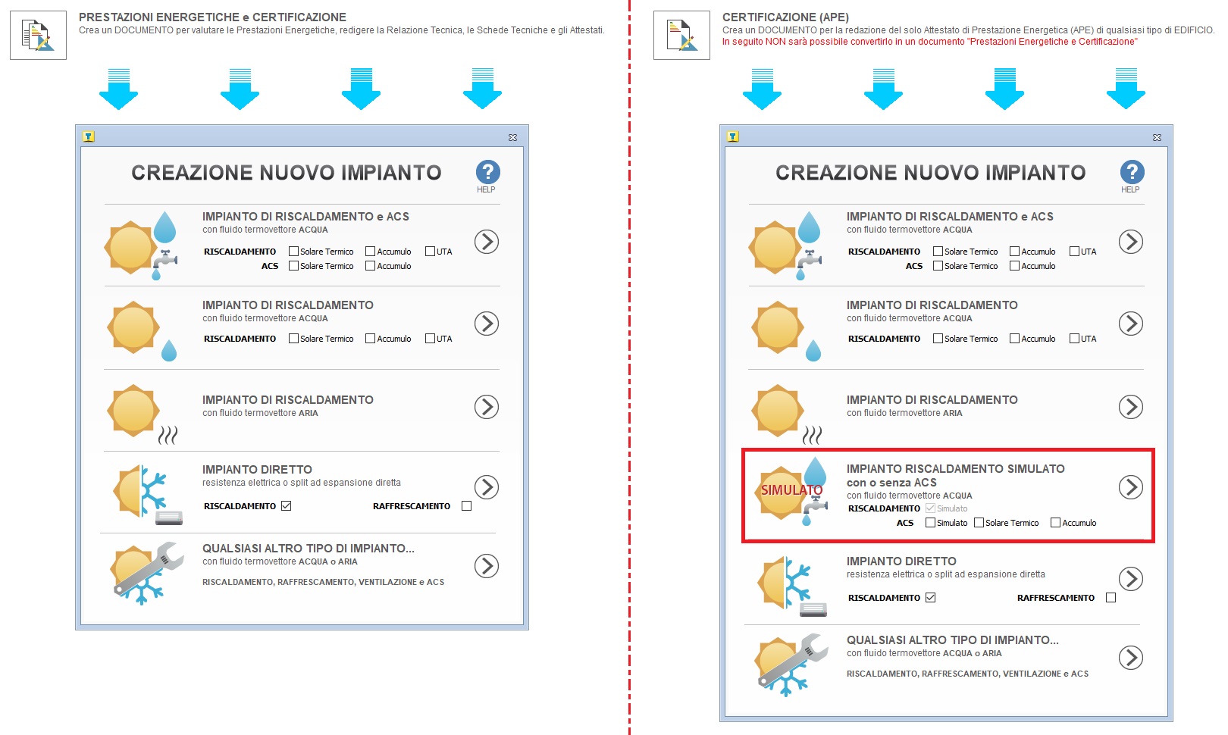This screenshot has width=1228, height=735.
Task: Open Help in the right impianto dialog
Action: [x=1131, y=174]
